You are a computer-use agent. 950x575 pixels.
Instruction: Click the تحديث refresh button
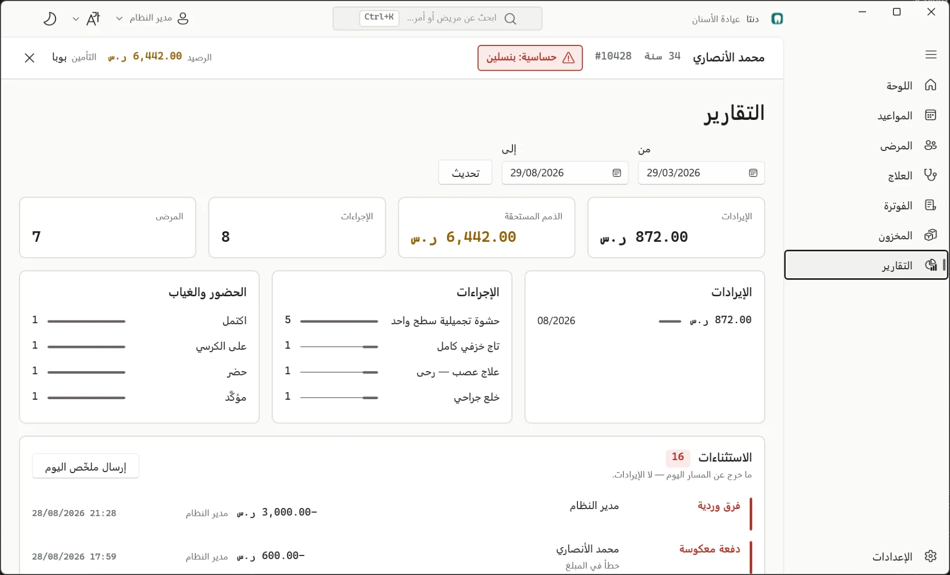pyautogui.click(x=465, y=173)
